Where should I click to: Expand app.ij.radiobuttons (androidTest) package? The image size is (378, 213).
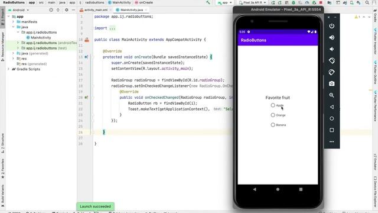click(x=18, y=43)
